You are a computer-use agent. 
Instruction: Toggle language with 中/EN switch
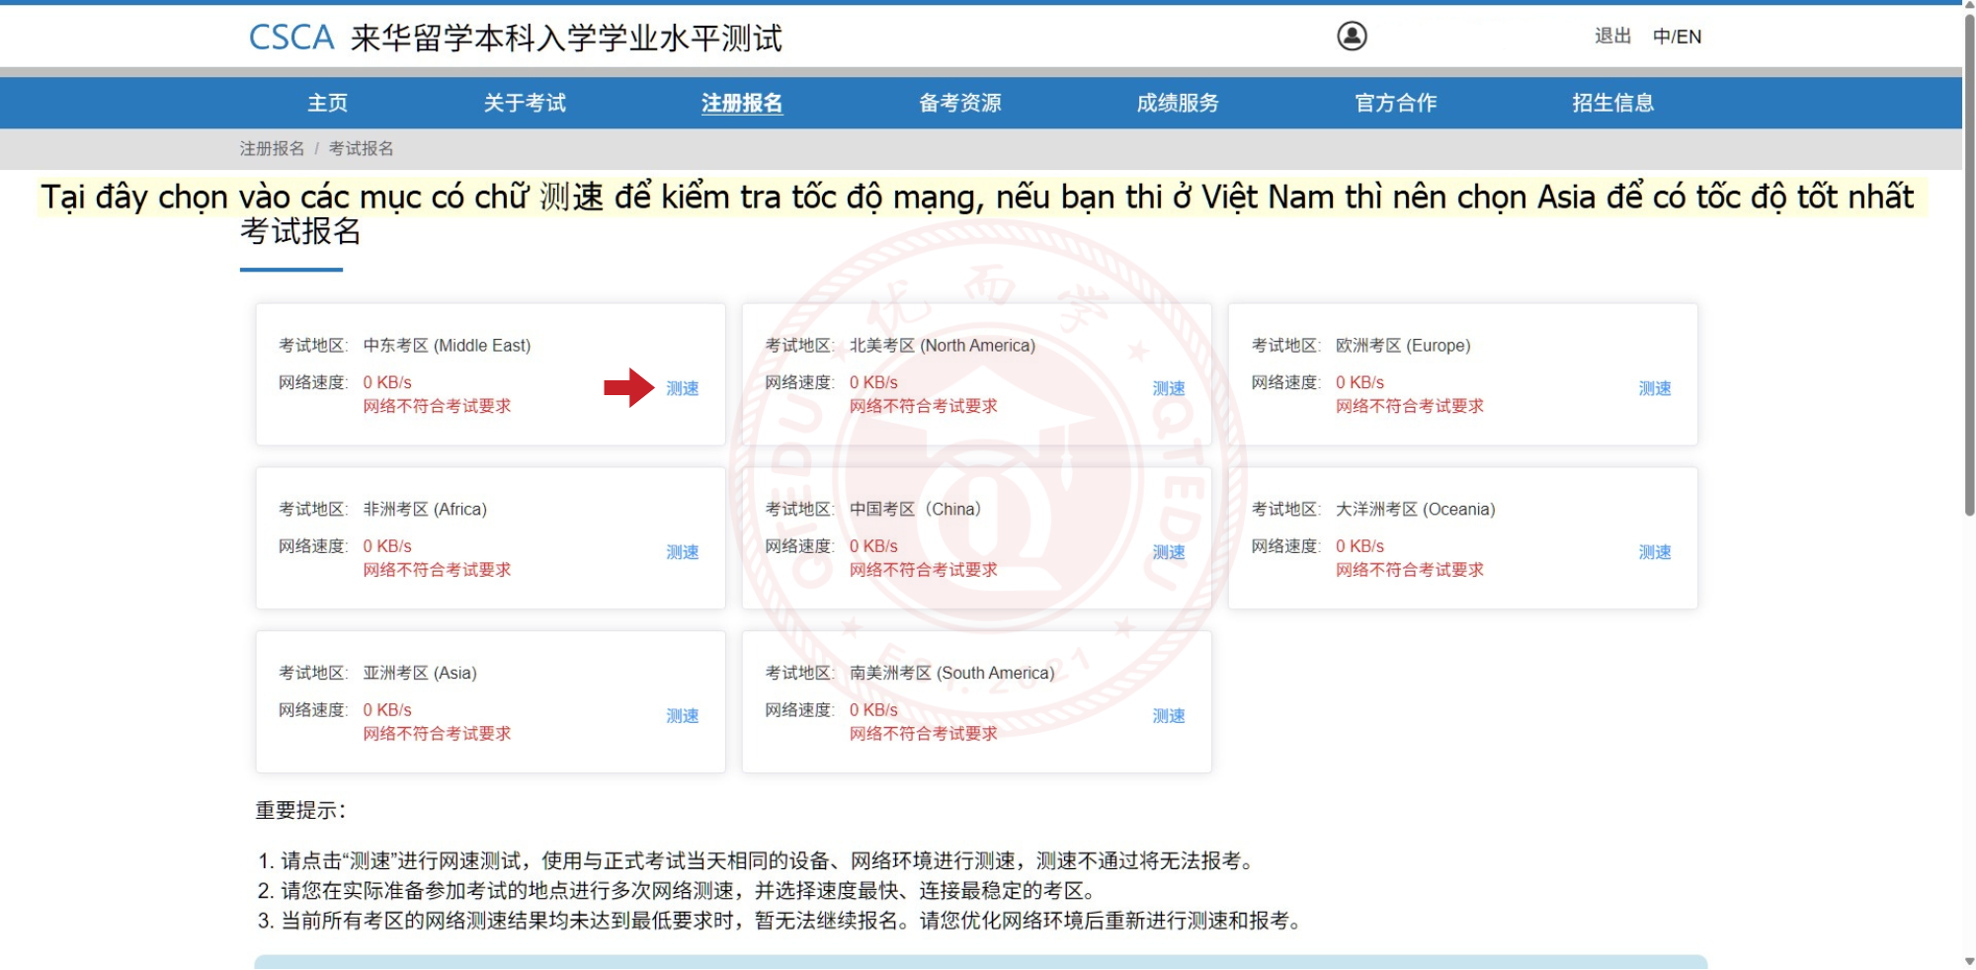[1677, 37]
